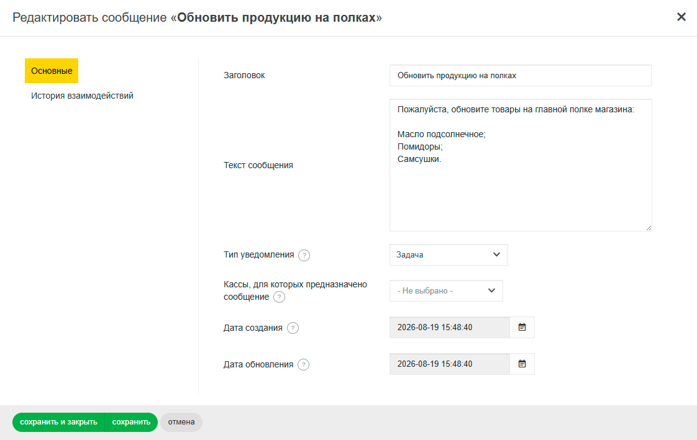The width and height of the screenshot is (697, 440).
Task: Expand the Кассы dropdown with Не выбрано
Action: click(446, 291)
